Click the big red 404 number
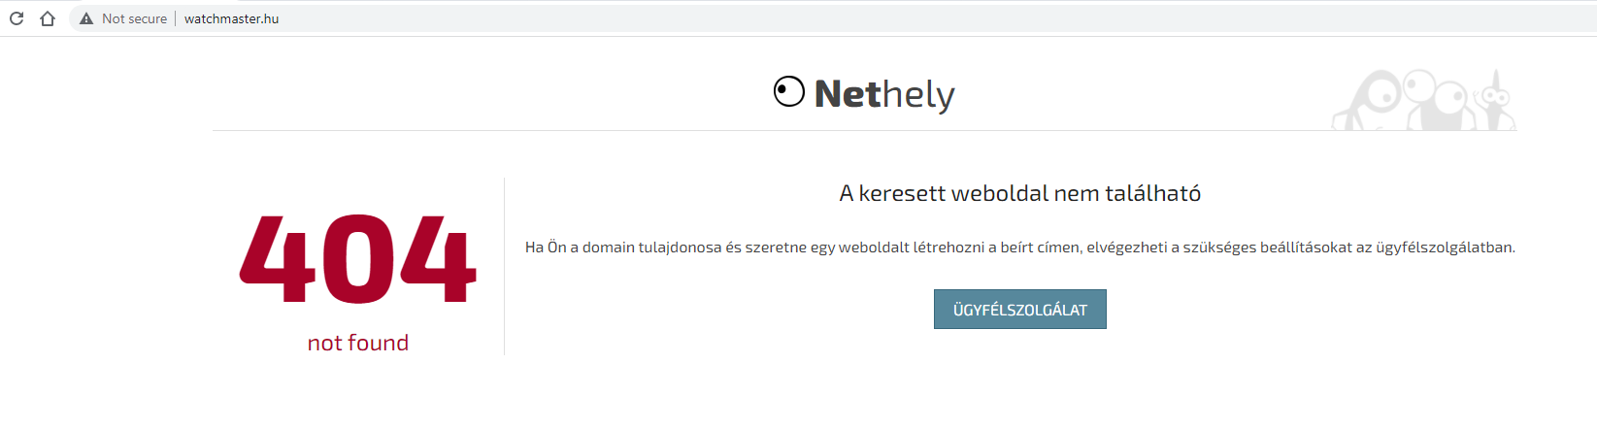This screenshot has width=1597, height=429. (358, 259)
